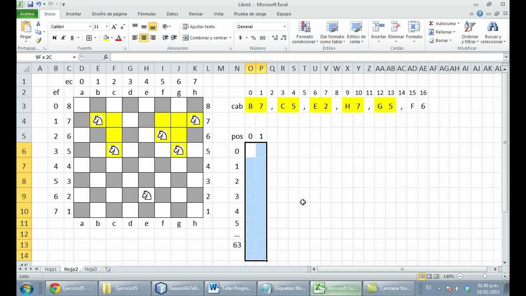Viewport: 526px width, 296px height.
Task: Click the cell borders icon
Action: pos(89,38)
